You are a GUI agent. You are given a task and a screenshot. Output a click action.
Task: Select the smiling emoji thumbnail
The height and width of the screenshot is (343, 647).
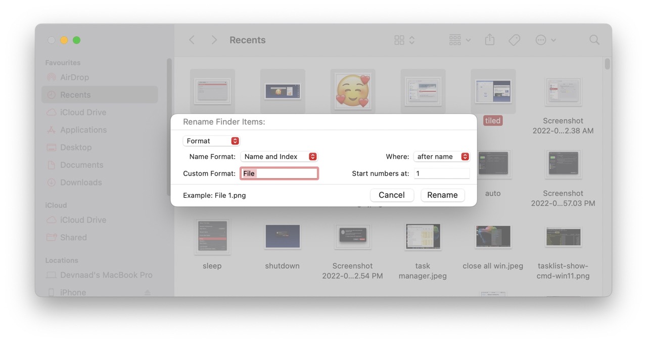353,92
